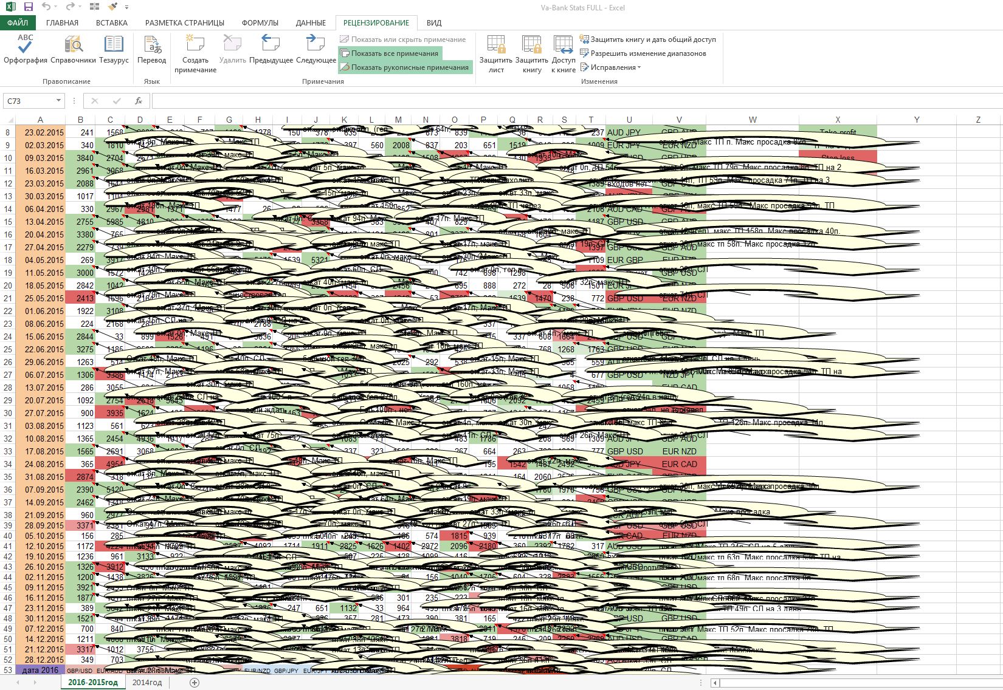
Task: Click Защитить книгу и дать общий доступ
Action: point(648,39)
